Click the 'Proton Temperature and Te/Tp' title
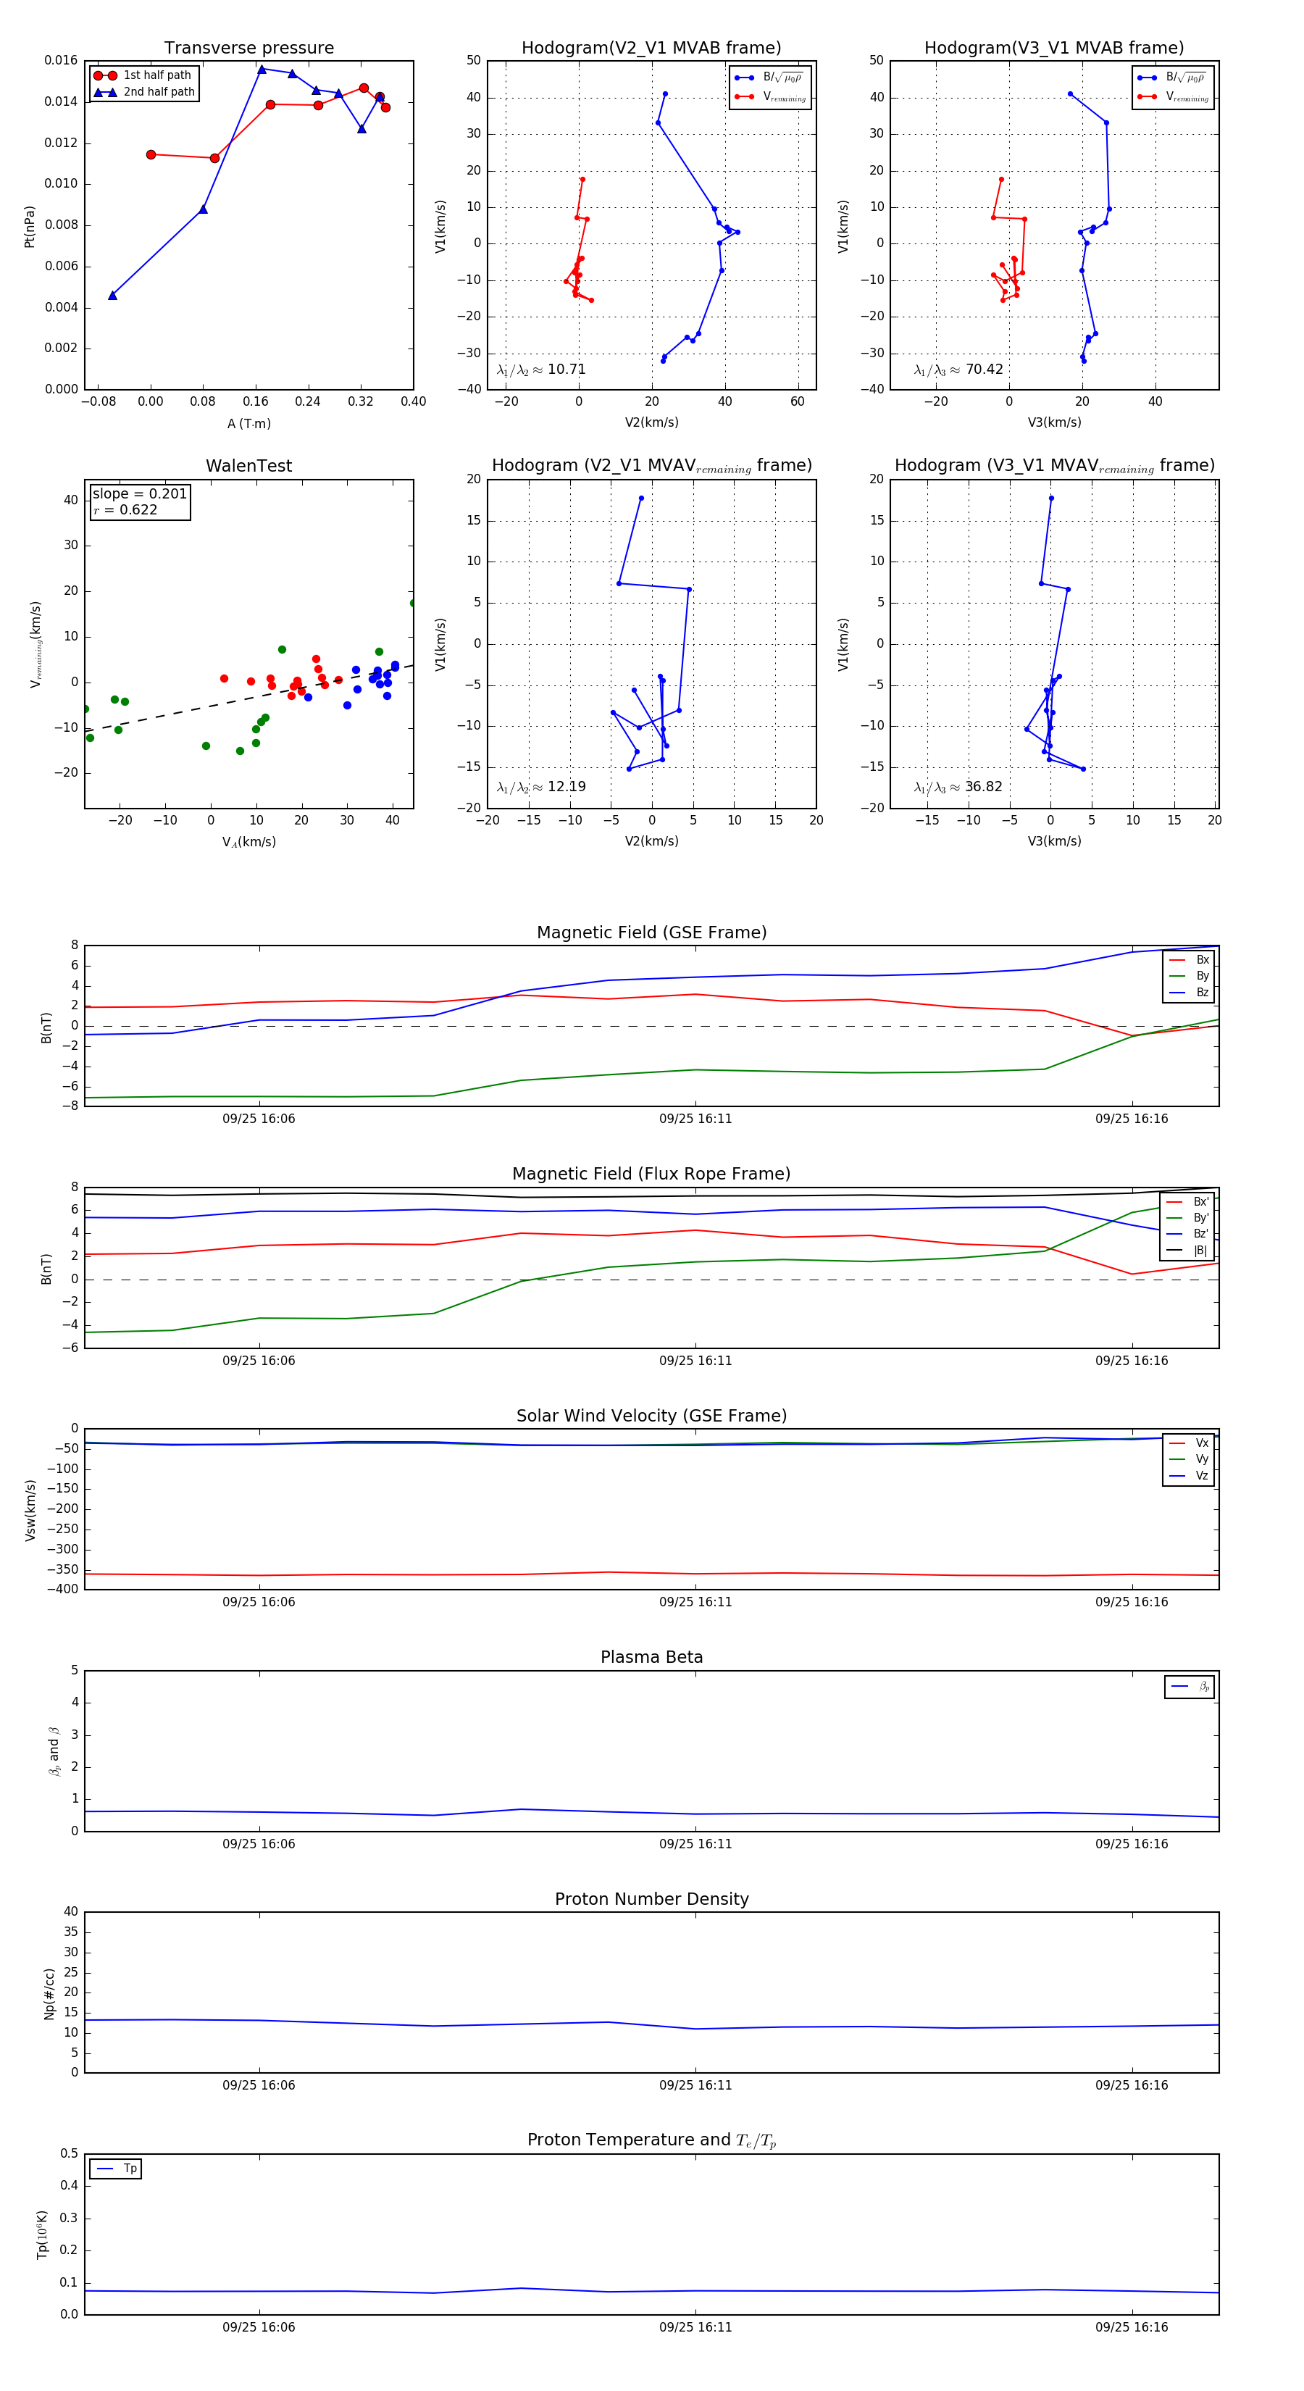Viewport: 1304px width, 2391px height. click(651, 2140)
